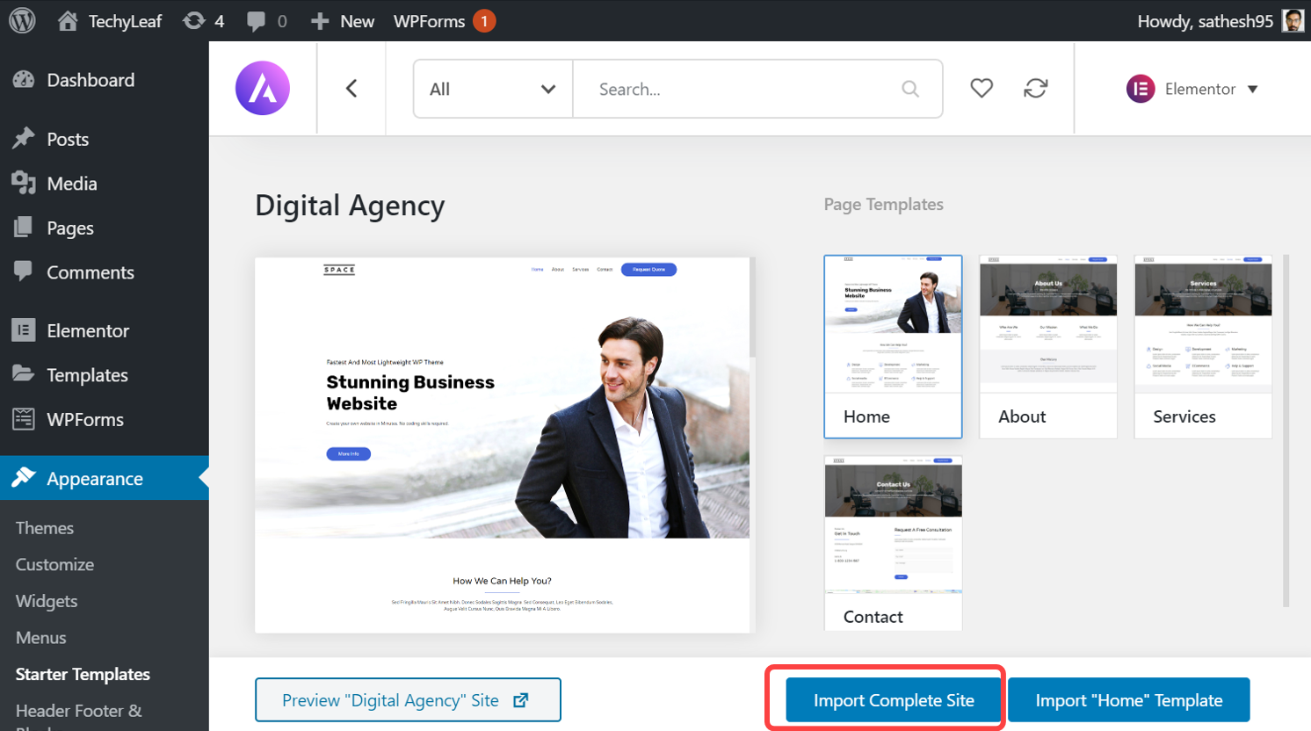
Task: Show favorites with the heart icon
Action: [x=981, y=88]
